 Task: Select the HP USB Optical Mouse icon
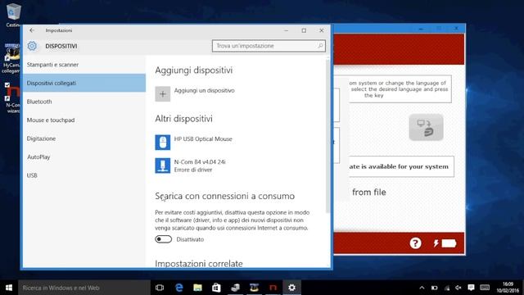[x=163, y=143]
